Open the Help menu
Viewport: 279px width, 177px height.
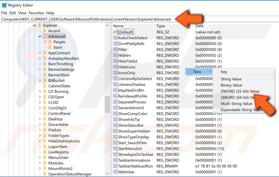coord(51,13)
